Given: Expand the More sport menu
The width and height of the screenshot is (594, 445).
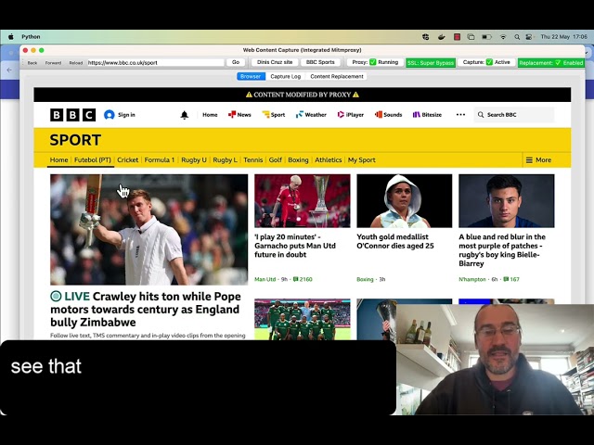Looking at the screenshot, I should pos(538,160).
